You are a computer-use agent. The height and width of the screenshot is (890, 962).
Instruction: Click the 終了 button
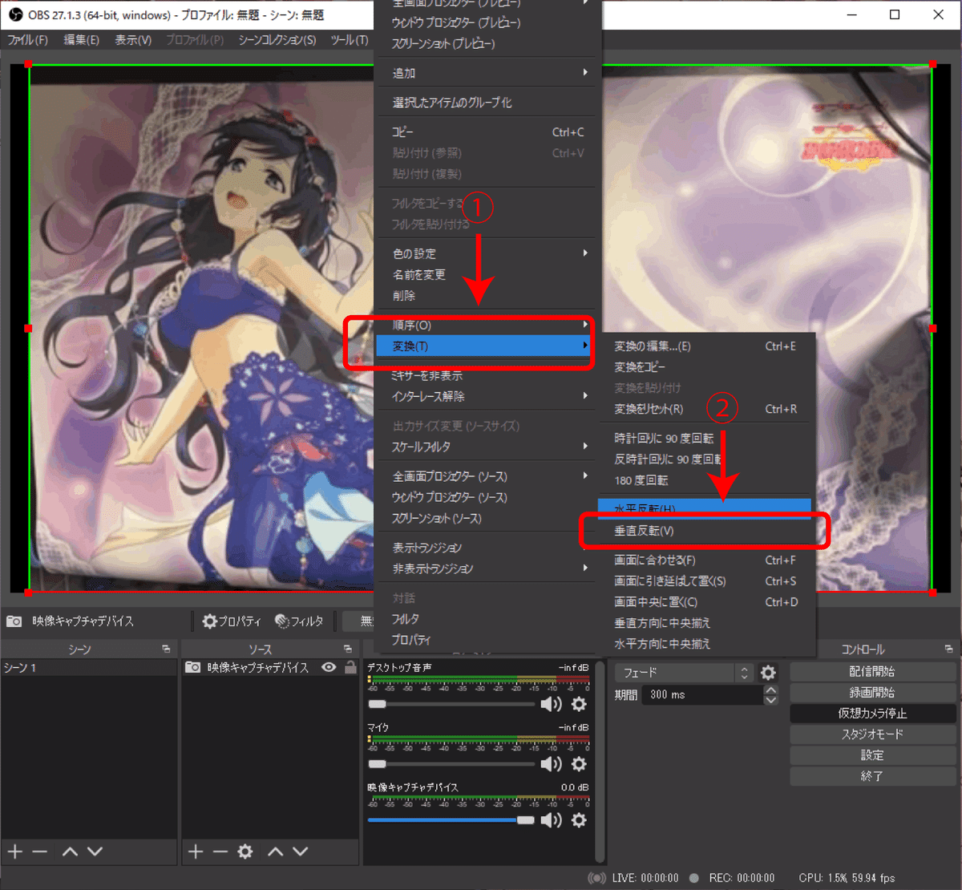point(873,775)
